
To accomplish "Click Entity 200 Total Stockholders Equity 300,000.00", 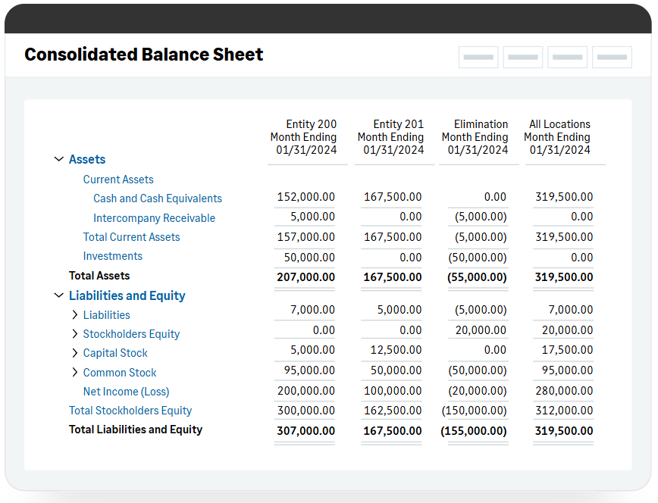I will pos(306,411).
